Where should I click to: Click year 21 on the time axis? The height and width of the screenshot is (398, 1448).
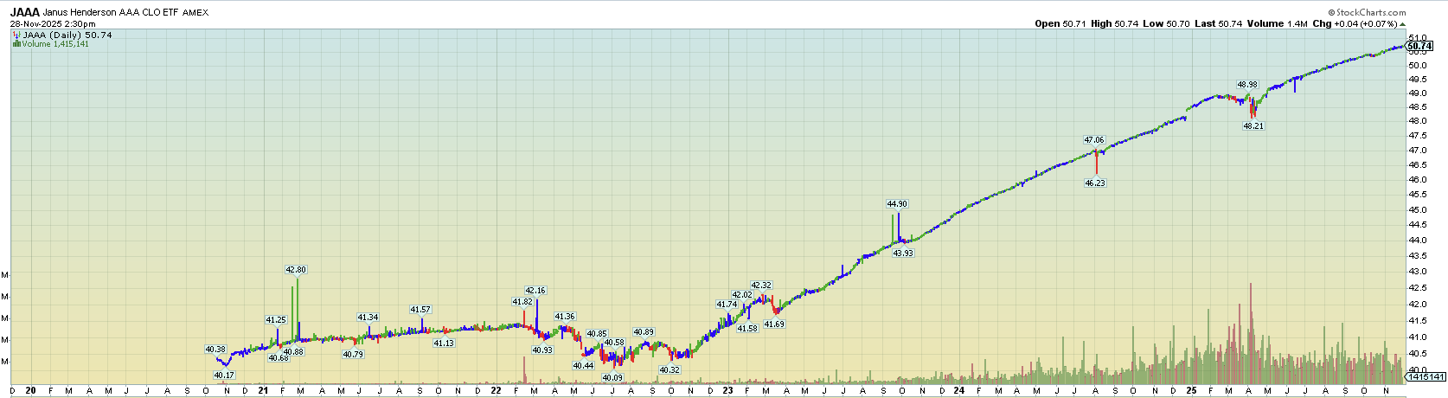click(x=263, y=391)
